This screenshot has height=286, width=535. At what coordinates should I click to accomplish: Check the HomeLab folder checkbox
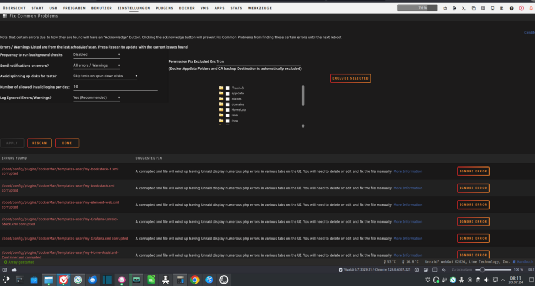click(227, 110)
